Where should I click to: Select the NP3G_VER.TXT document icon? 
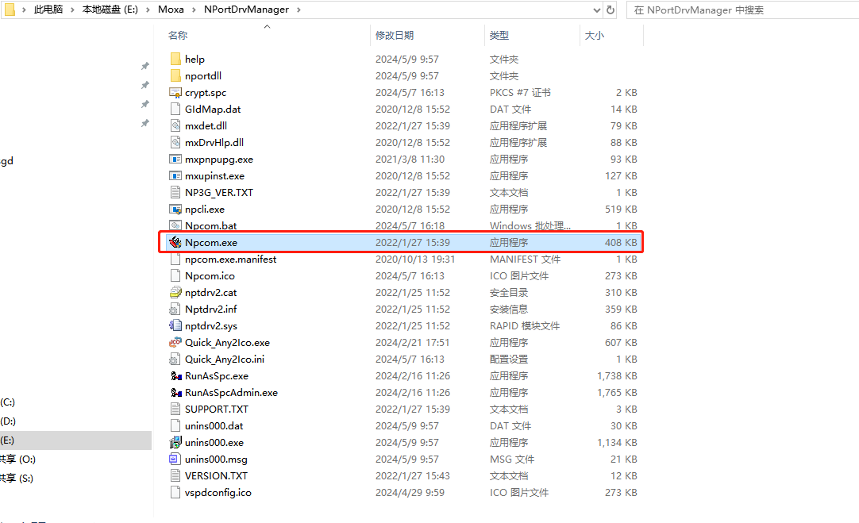175,192
